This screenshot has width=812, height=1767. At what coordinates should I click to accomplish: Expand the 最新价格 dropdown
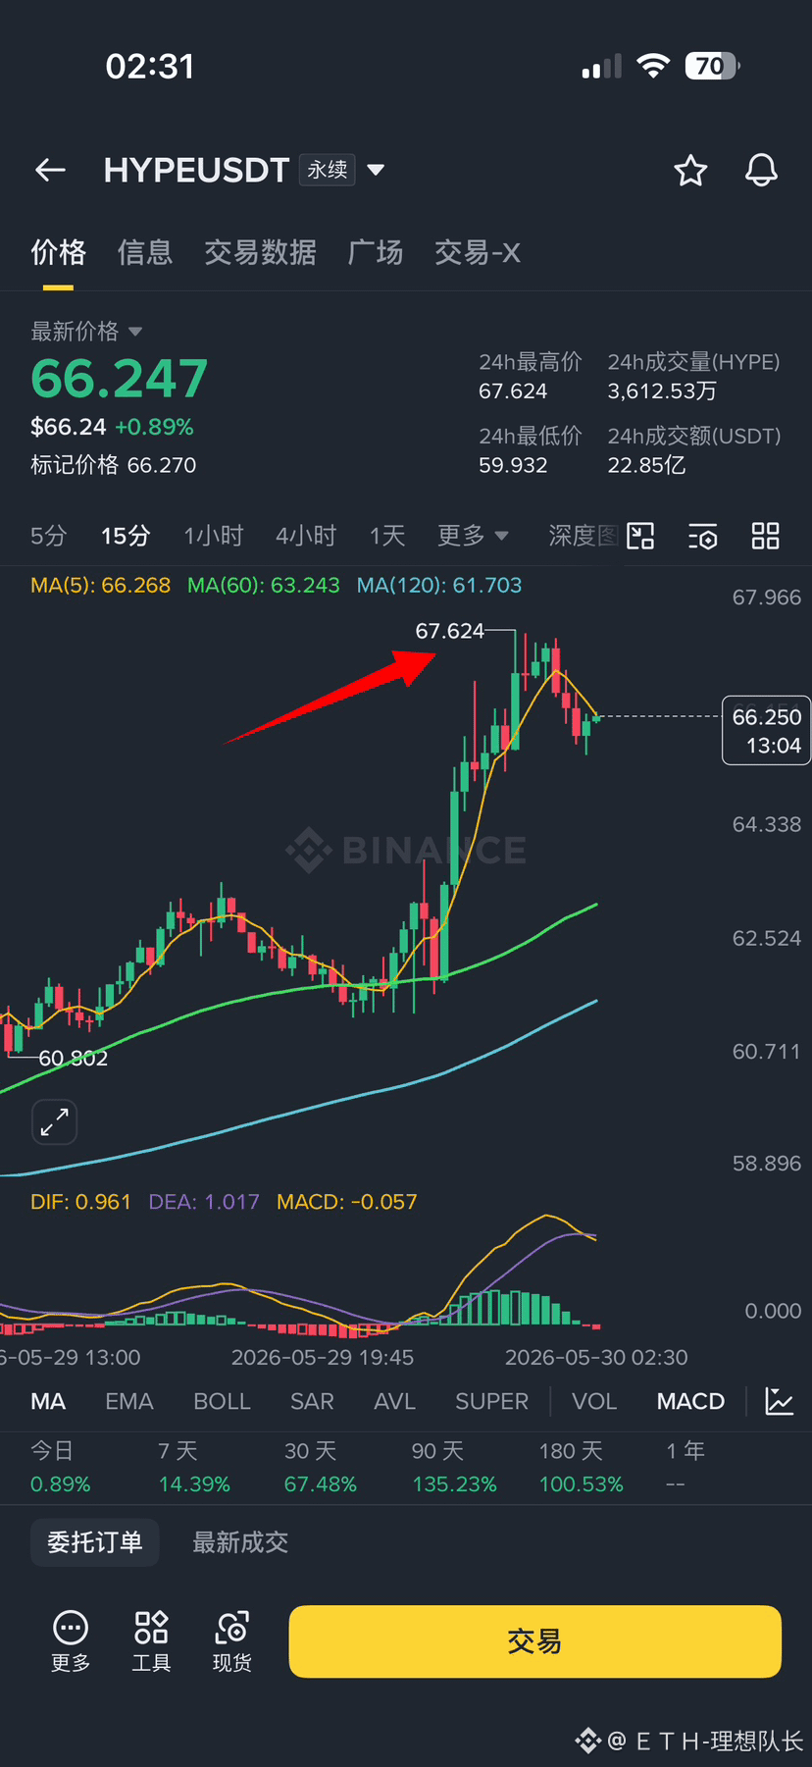[x=135, y=332]
